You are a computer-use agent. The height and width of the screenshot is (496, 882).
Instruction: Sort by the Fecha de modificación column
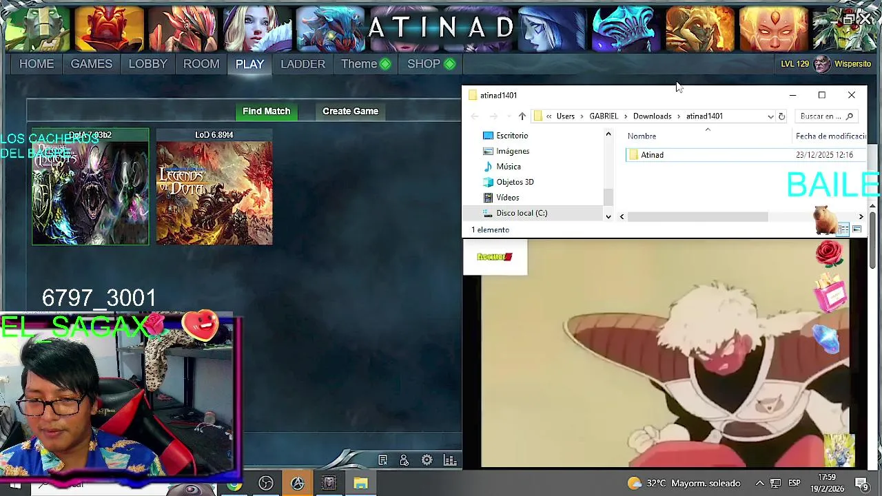pyautogui.click(x=830, y=136)
